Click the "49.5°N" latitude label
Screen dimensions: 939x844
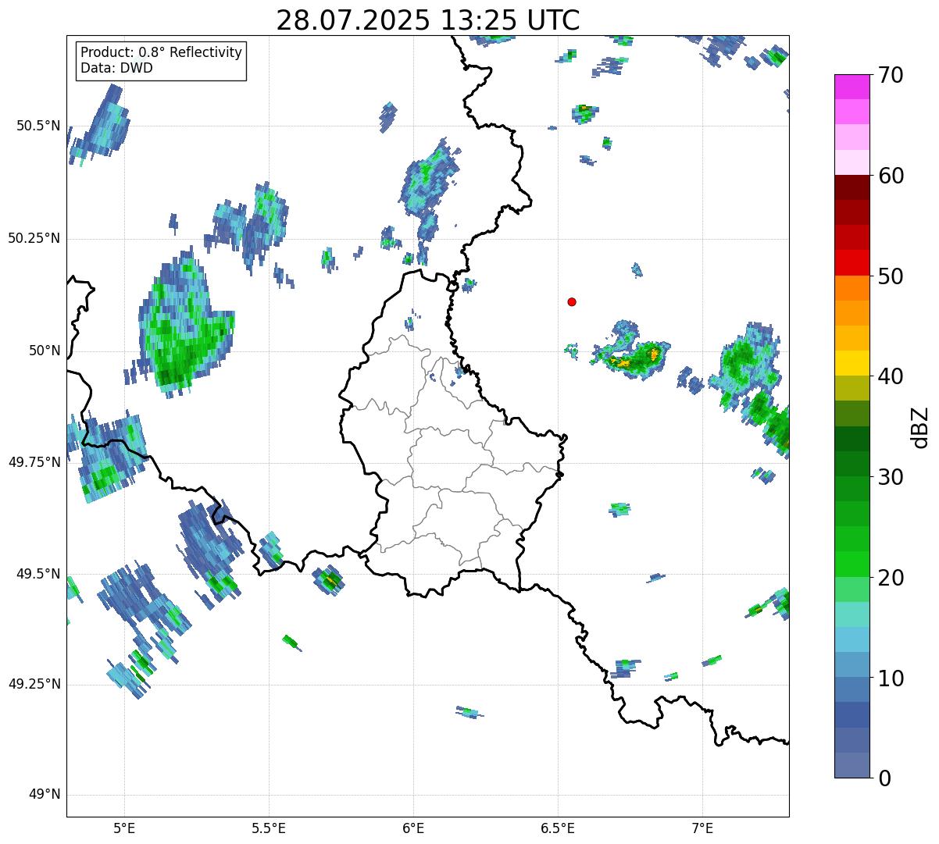tap(38, 574)
